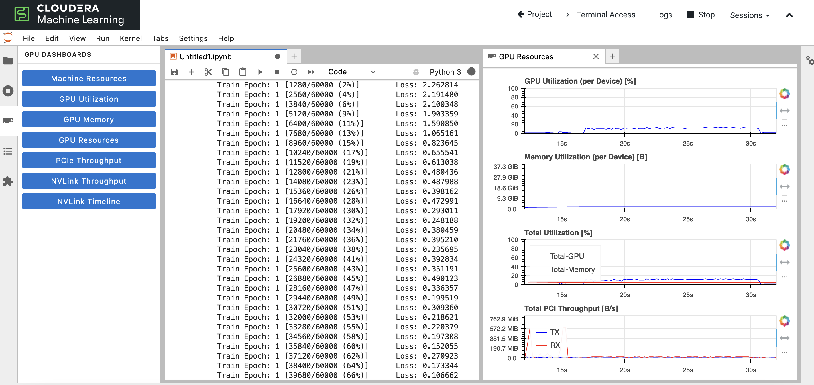The height and width of the screenshot is (385, 814).
Task: Open the Kernel menu
Action: point(131,38)
